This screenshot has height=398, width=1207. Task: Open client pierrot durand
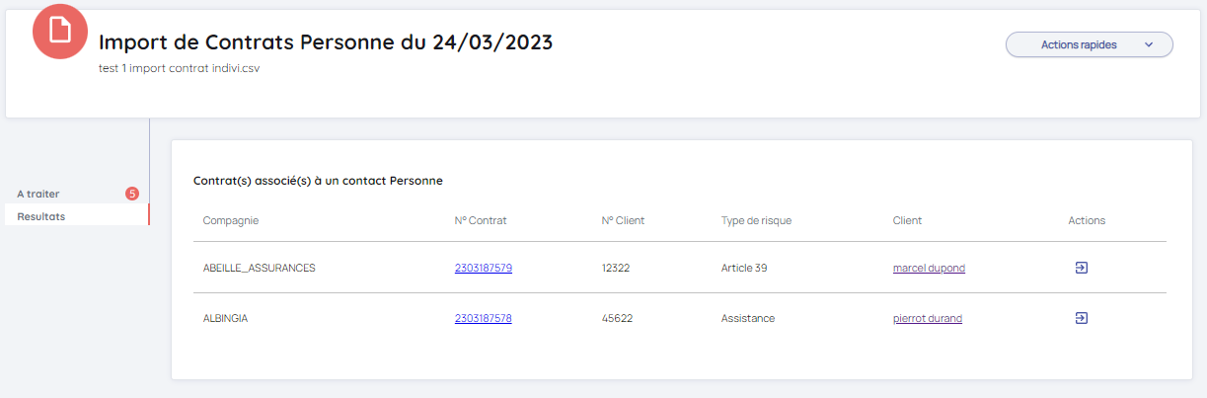tap(927, 318)
